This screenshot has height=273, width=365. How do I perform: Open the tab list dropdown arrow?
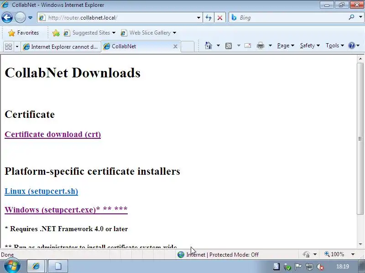17,47
